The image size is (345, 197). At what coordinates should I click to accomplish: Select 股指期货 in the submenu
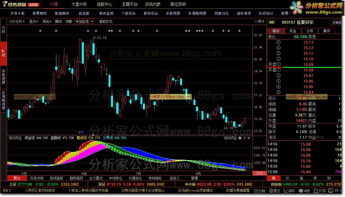click(x=62, y=13)
